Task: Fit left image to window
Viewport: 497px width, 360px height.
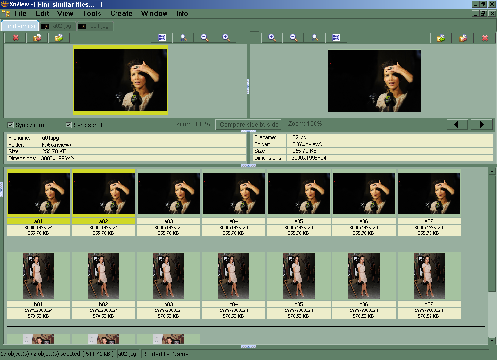Action: click(162, 38)
